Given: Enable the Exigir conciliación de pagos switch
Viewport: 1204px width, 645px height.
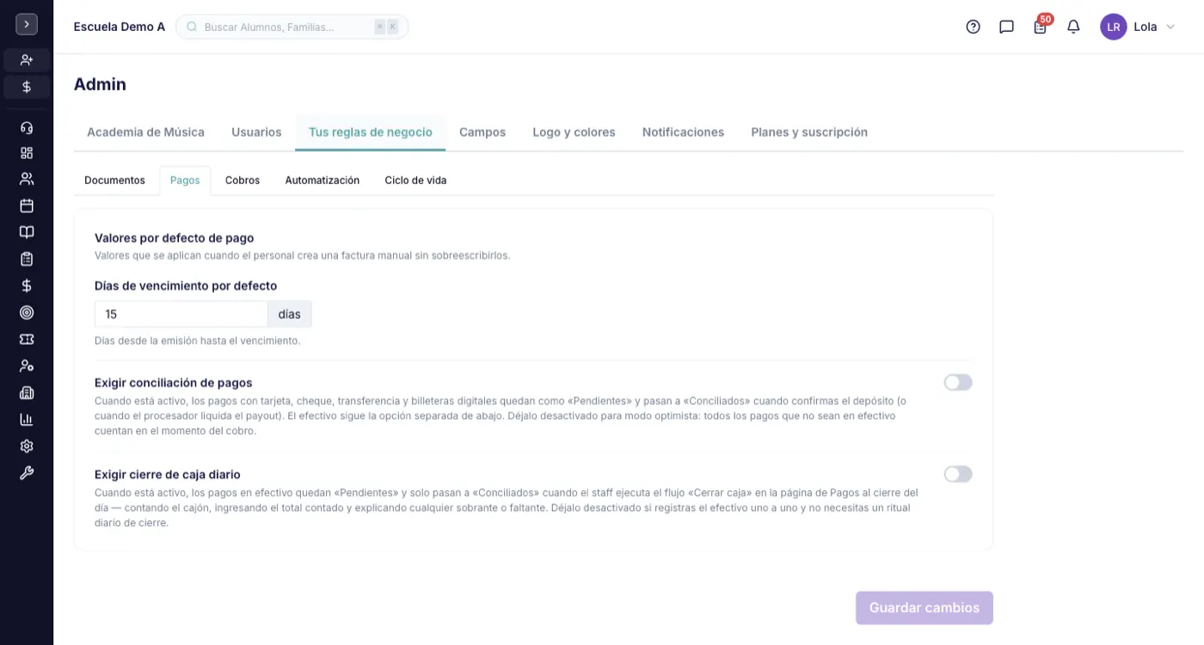Looking at the screenshot, I should (958, 383).
